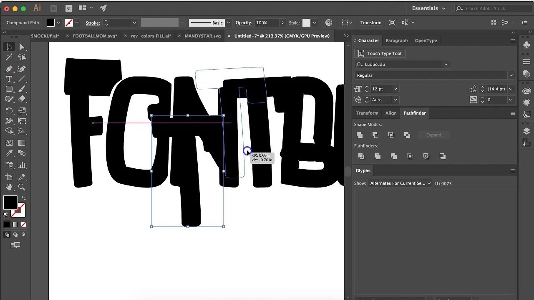Open the Symbols club icon in dock
The height and width of the screenshot is (300, 534).
[x=526, y=45]
